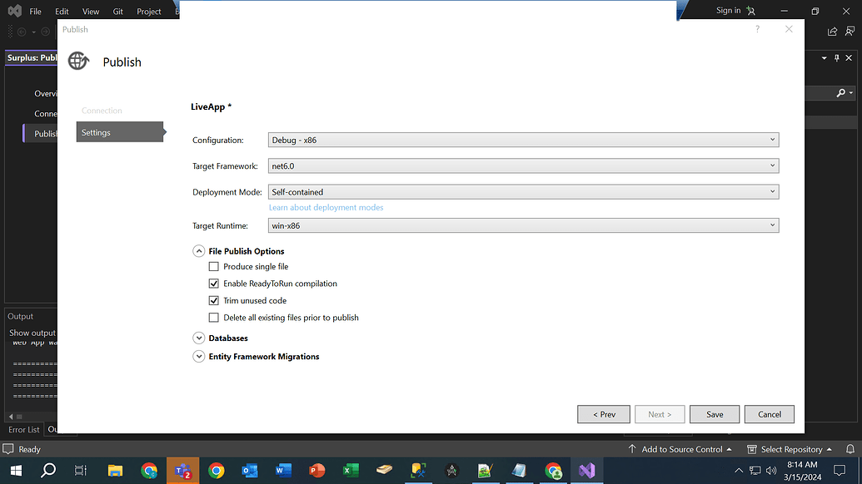862x484 pixels.
Task: Click the Publish globe icon
Action: 77,61
